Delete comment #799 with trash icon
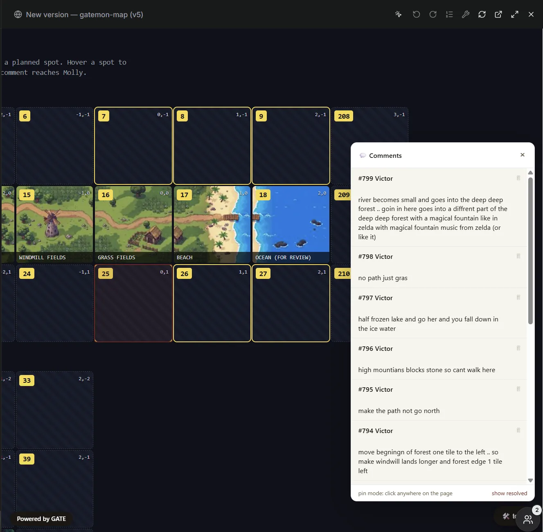 (x=518, y=178)
